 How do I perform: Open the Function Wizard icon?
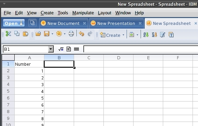[x=61, y=49]
